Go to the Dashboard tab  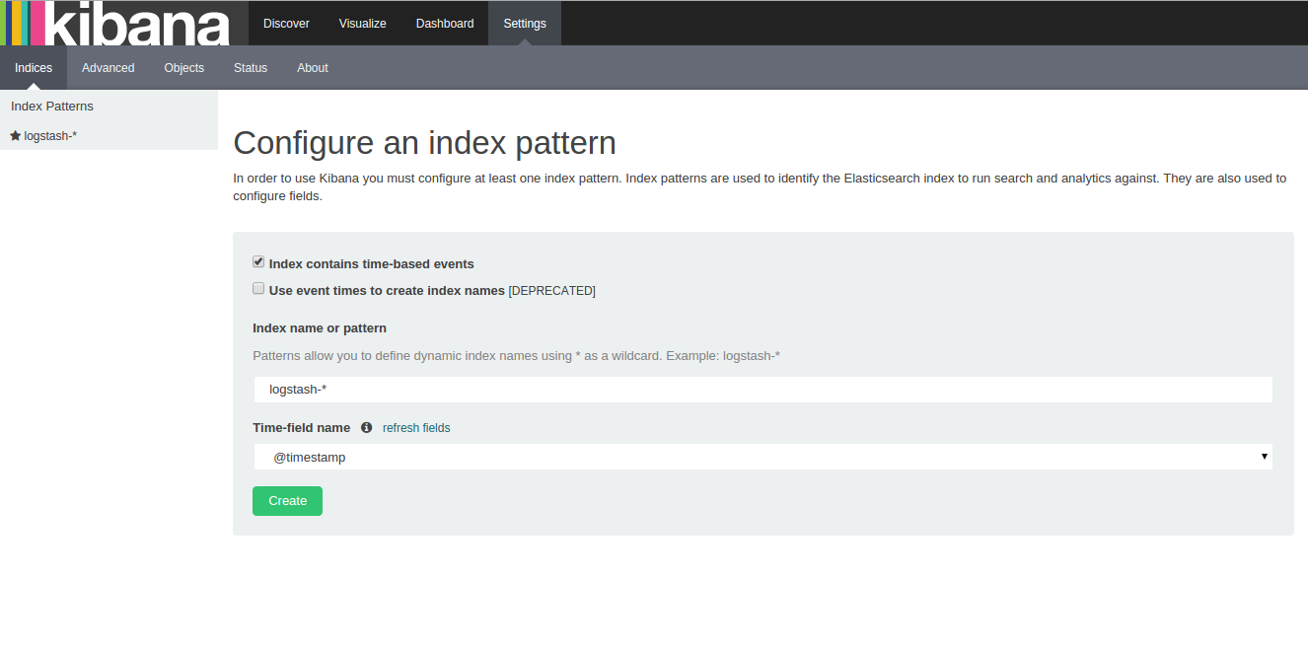click(x=445, y=23)
